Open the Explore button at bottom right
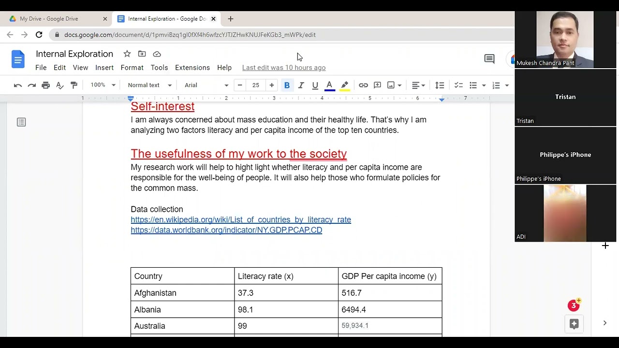Viewport: 619px width, 348px height. [x=574, y=324]
